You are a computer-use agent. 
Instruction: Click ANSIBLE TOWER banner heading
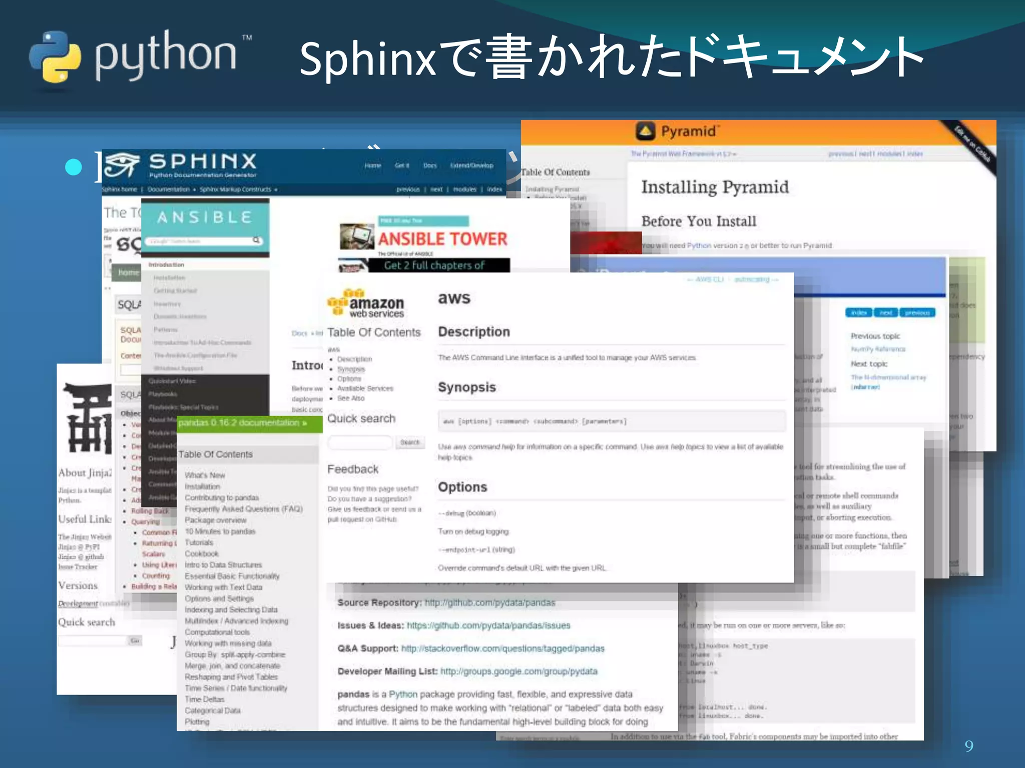[x=442, y=239]
